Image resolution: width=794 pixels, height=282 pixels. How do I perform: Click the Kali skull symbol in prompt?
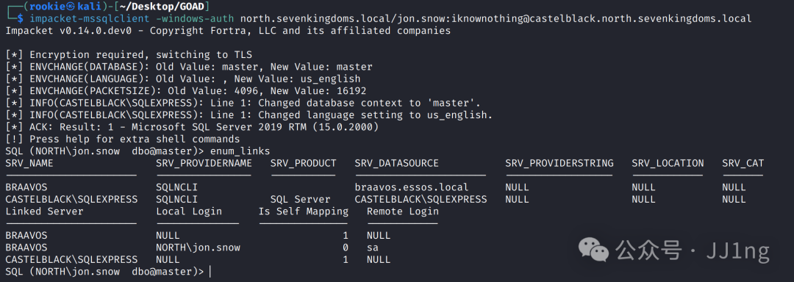click(x=71, y=7)
